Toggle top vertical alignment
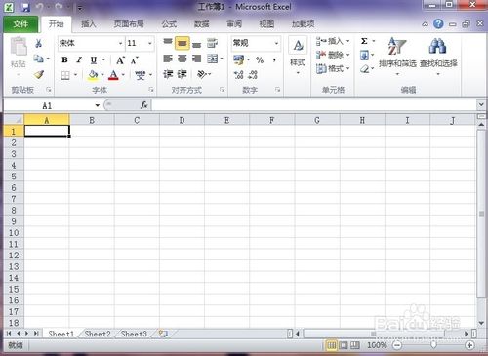488x356 pixels. coord(168,43)
